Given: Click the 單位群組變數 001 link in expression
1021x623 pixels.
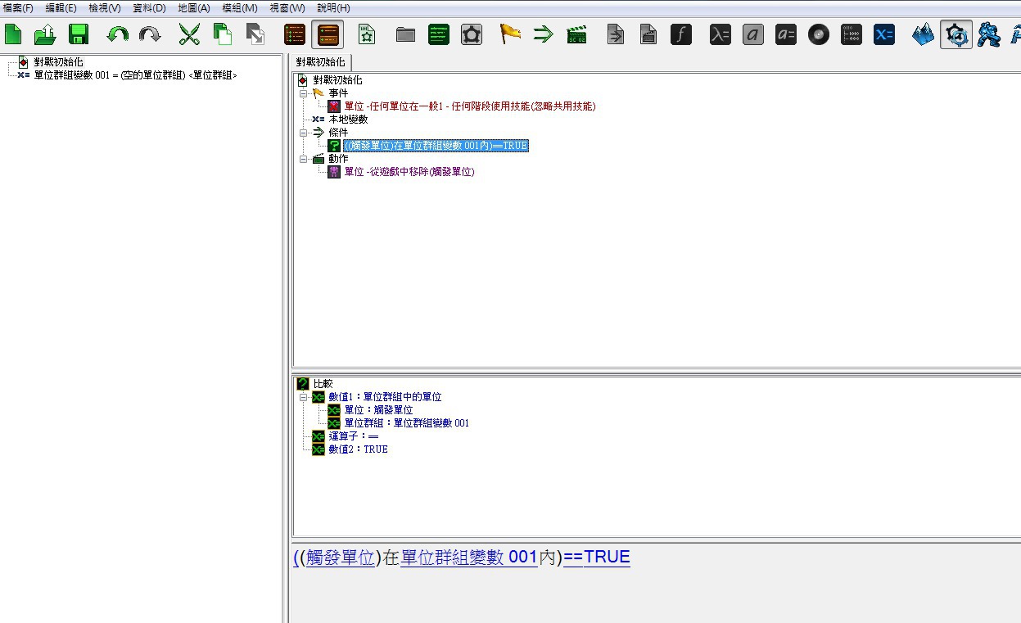Looking at the screenshot, I should coord(468,558).
